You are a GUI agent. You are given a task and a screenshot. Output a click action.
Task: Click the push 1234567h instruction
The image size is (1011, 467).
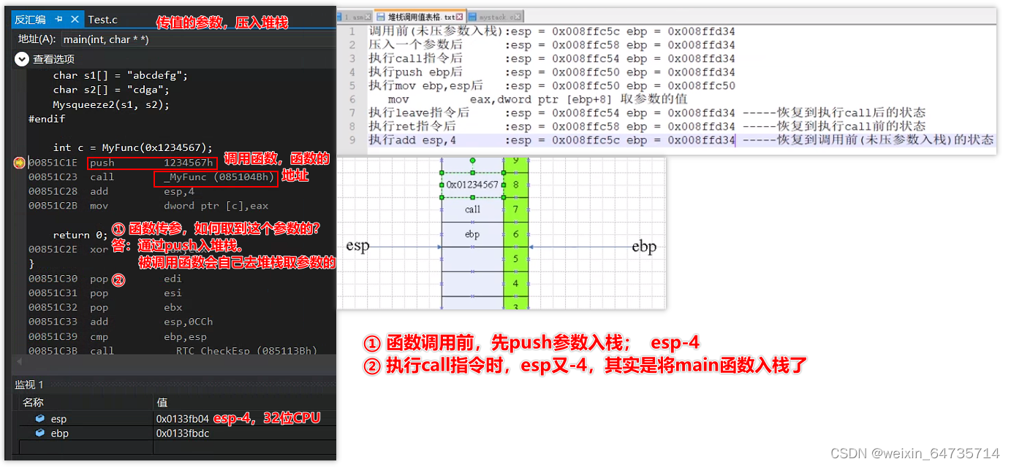[x=152, y=163]
